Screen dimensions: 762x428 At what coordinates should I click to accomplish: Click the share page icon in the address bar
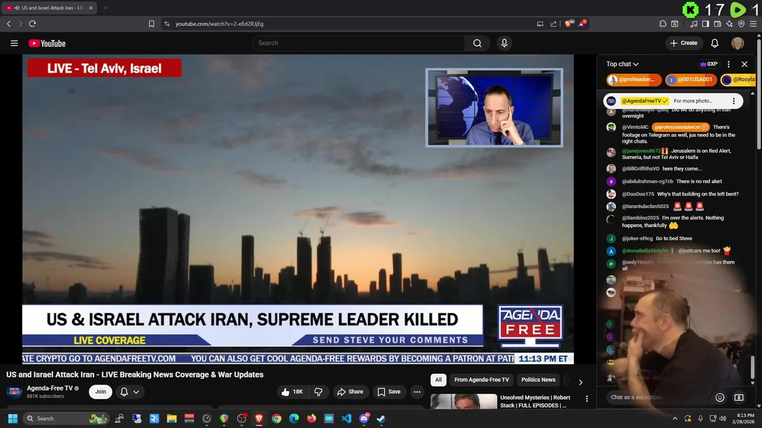pos(554,24)
